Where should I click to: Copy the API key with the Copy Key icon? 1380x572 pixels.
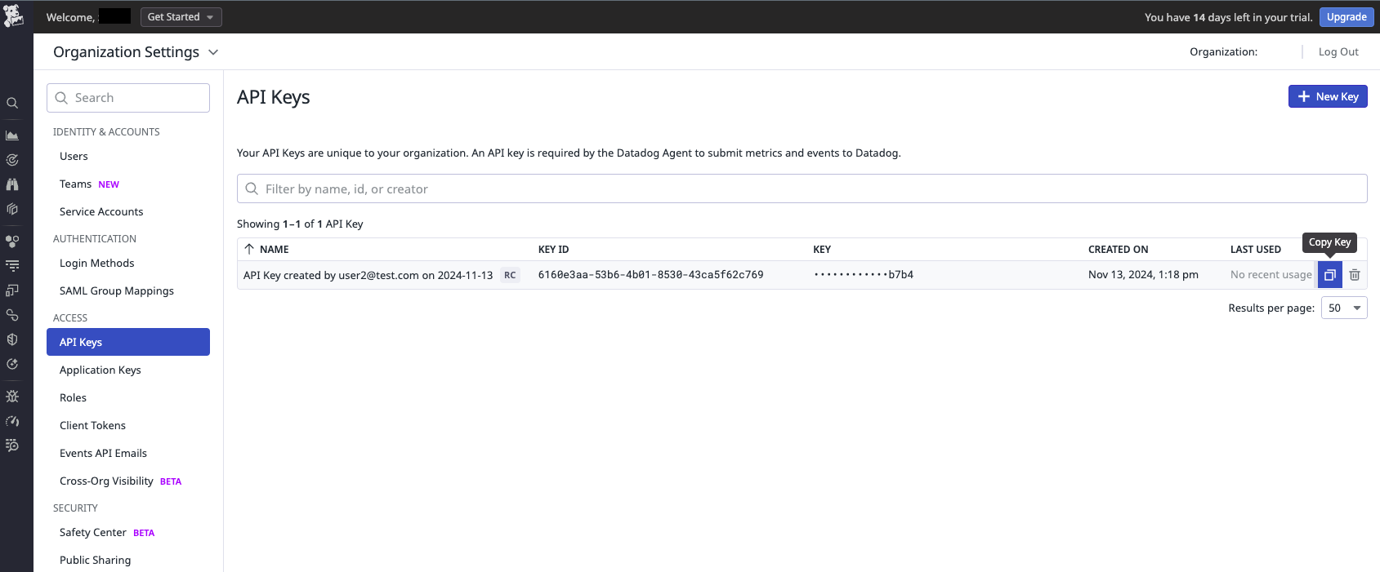click(x=1330, y=275)
